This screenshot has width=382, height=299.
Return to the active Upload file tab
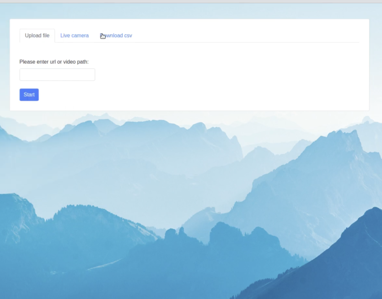click(x=37, y=36)
